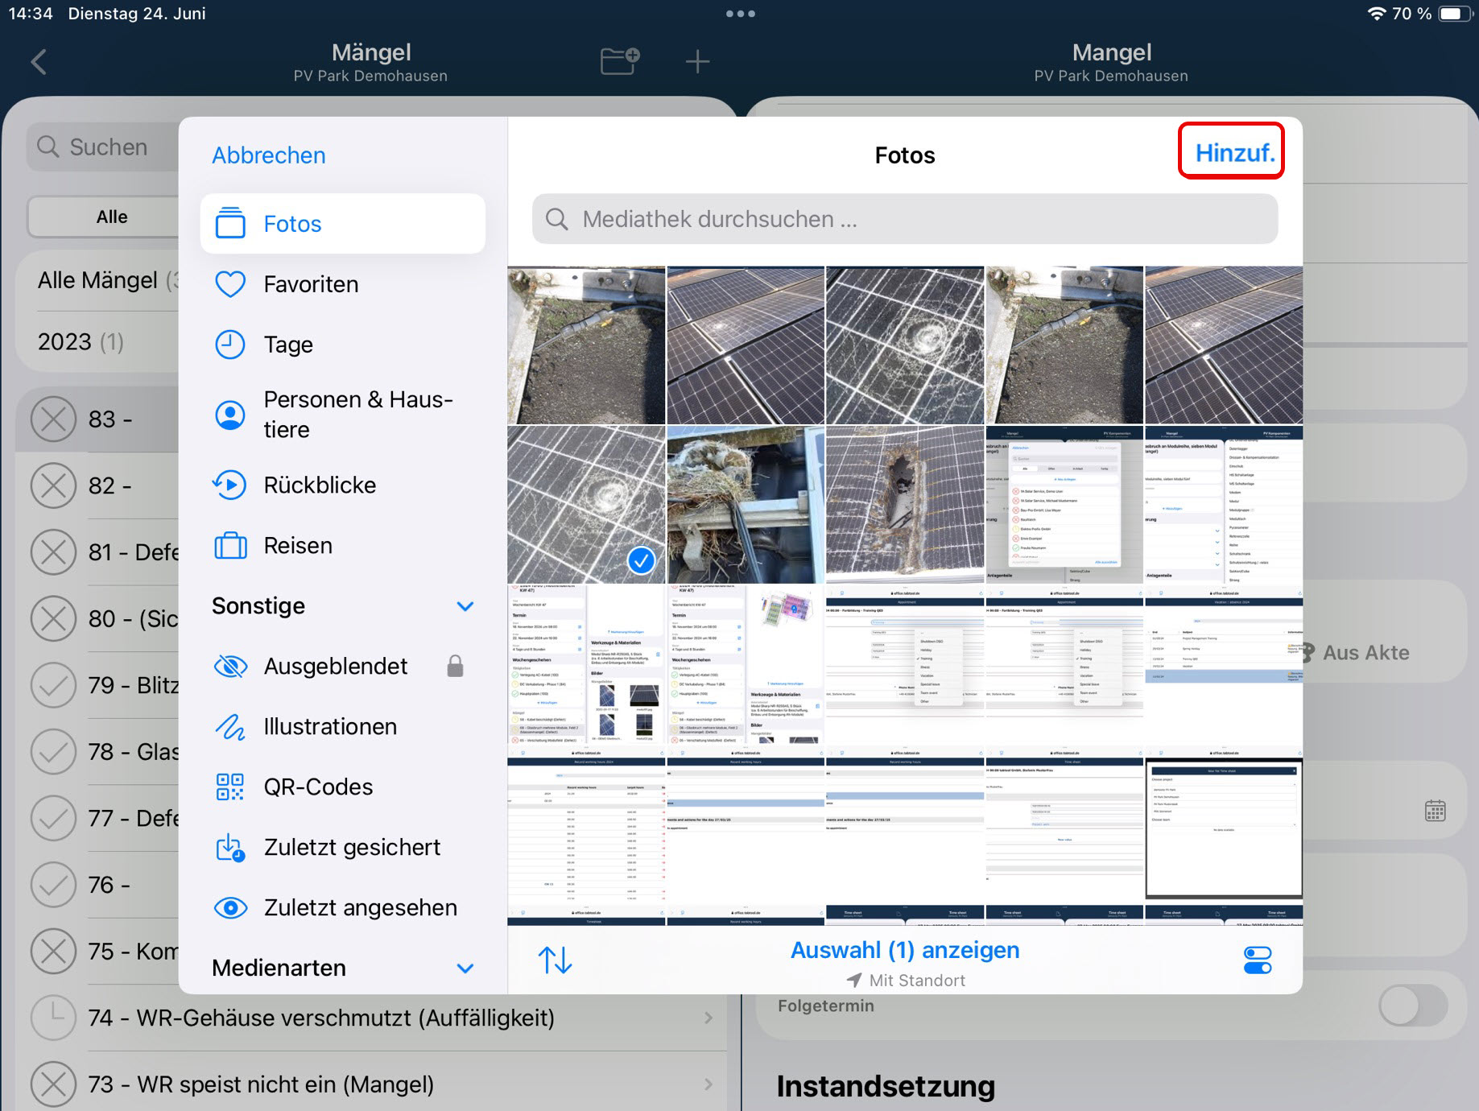
Task: Toggle checkmark circle for item 78
Action: pyautogui.click(x=53, y=752)
